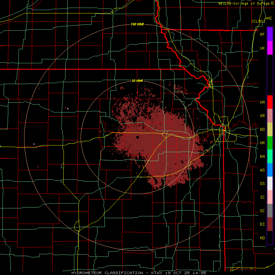Click the UK magenta legend swatch

270,48
